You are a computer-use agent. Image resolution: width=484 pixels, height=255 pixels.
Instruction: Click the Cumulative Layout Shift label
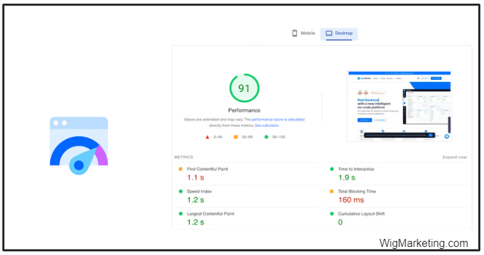(361, 213)
